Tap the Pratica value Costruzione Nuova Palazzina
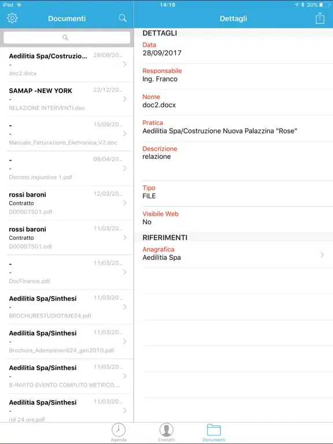 click(220, 131)
